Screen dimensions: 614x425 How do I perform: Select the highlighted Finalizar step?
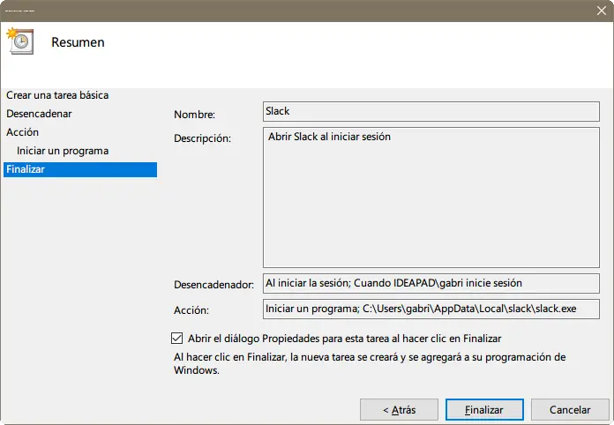[x=80, y=169]
